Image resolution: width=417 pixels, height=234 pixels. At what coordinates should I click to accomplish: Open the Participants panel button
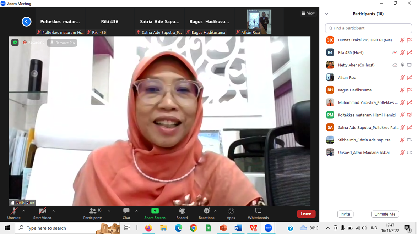coord(93,213)
